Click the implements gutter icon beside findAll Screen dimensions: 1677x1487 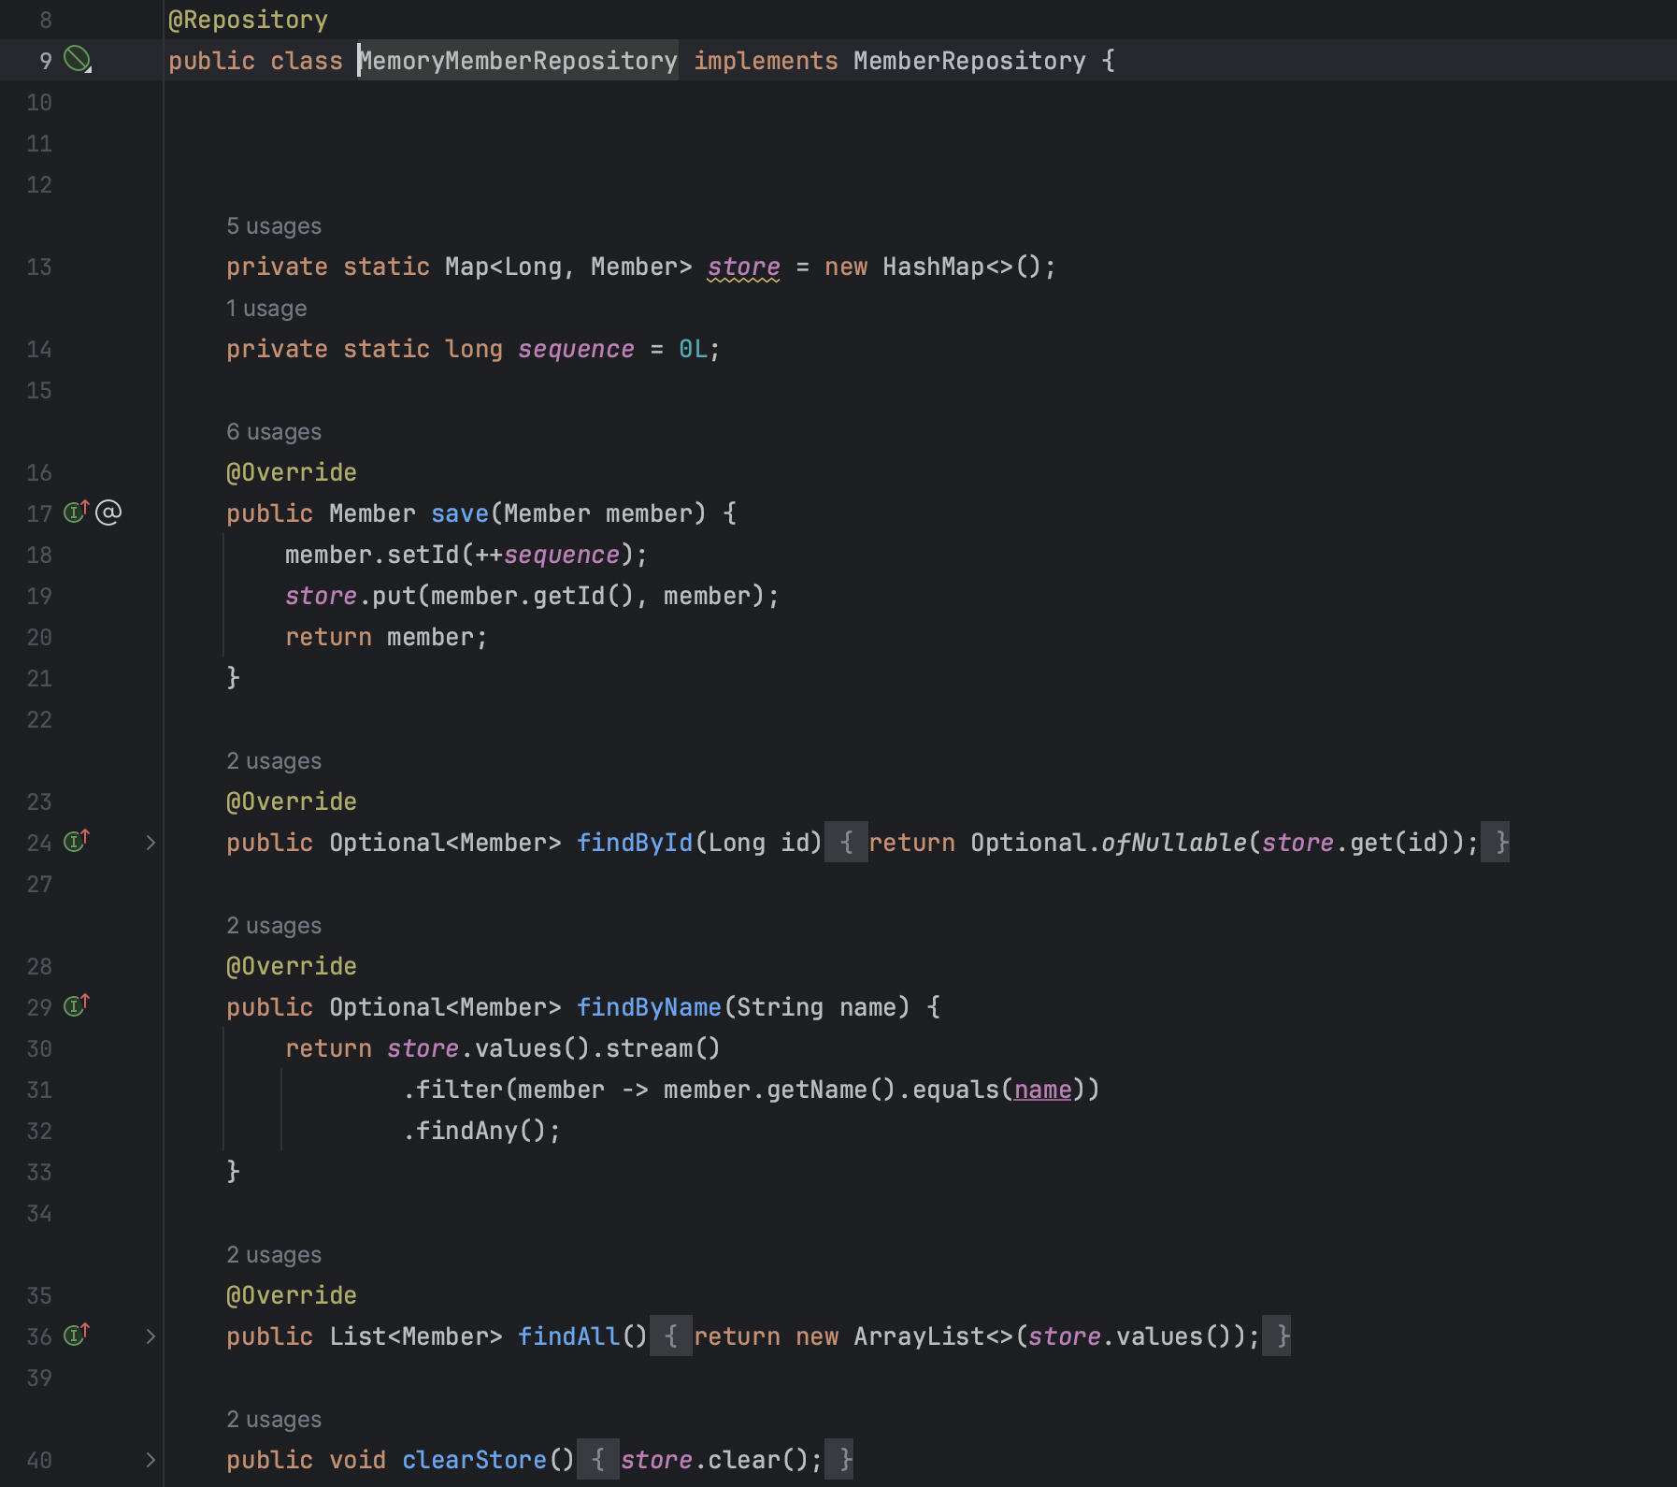click(76, 1335)
